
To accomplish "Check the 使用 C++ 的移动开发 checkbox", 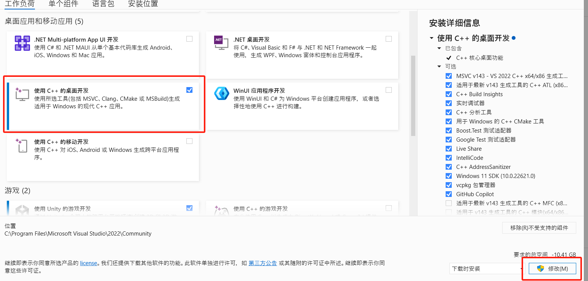I will [x=189, y=141].
